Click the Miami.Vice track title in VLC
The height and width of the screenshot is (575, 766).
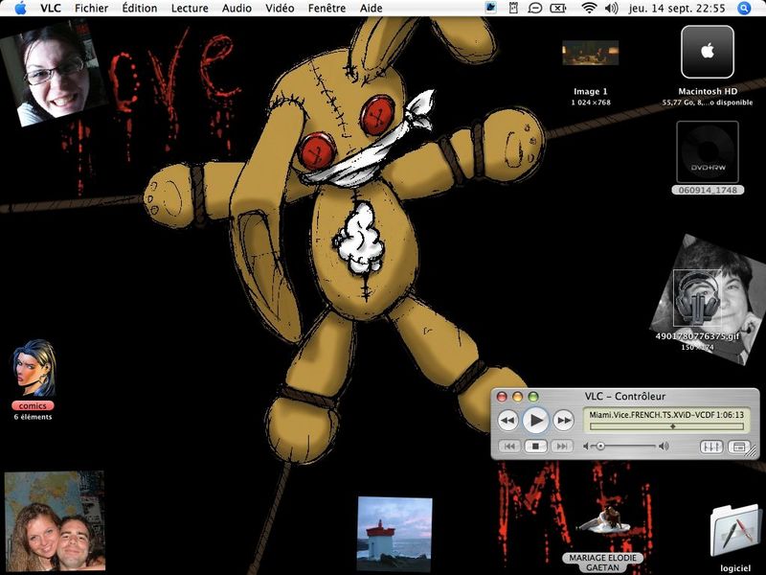pyautogui.click(x=652, y=415)
